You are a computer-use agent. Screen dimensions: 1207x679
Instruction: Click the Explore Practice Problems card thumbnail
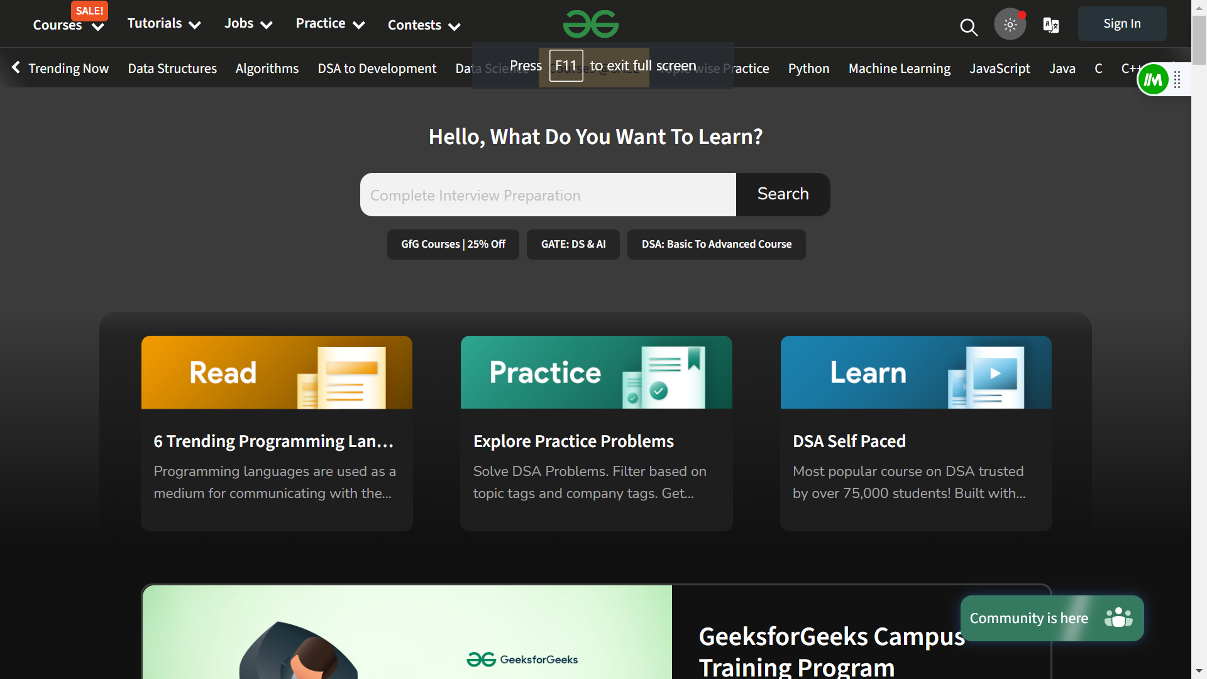point(596,372)
